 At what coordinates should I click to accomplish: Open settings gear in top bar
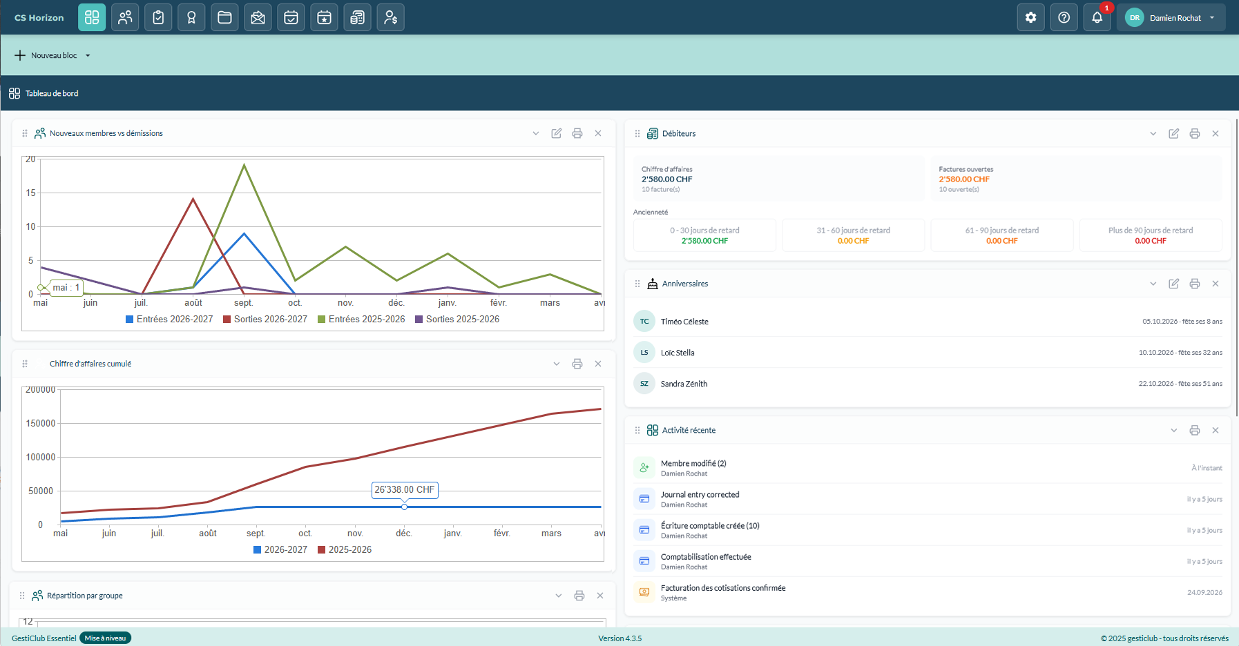click(1030, 17)
